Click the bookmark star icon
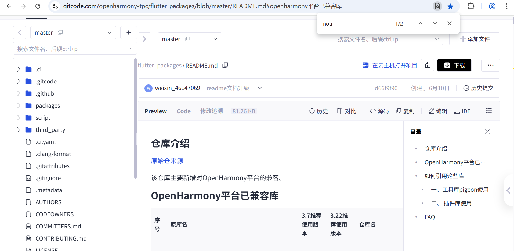The height and width of the screenshot is (251, 514). (450, 6)
